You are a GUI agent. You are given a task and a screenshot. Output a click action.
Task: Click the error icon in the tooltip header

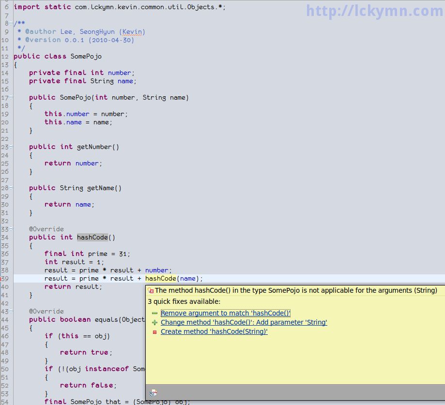(151, 290)
